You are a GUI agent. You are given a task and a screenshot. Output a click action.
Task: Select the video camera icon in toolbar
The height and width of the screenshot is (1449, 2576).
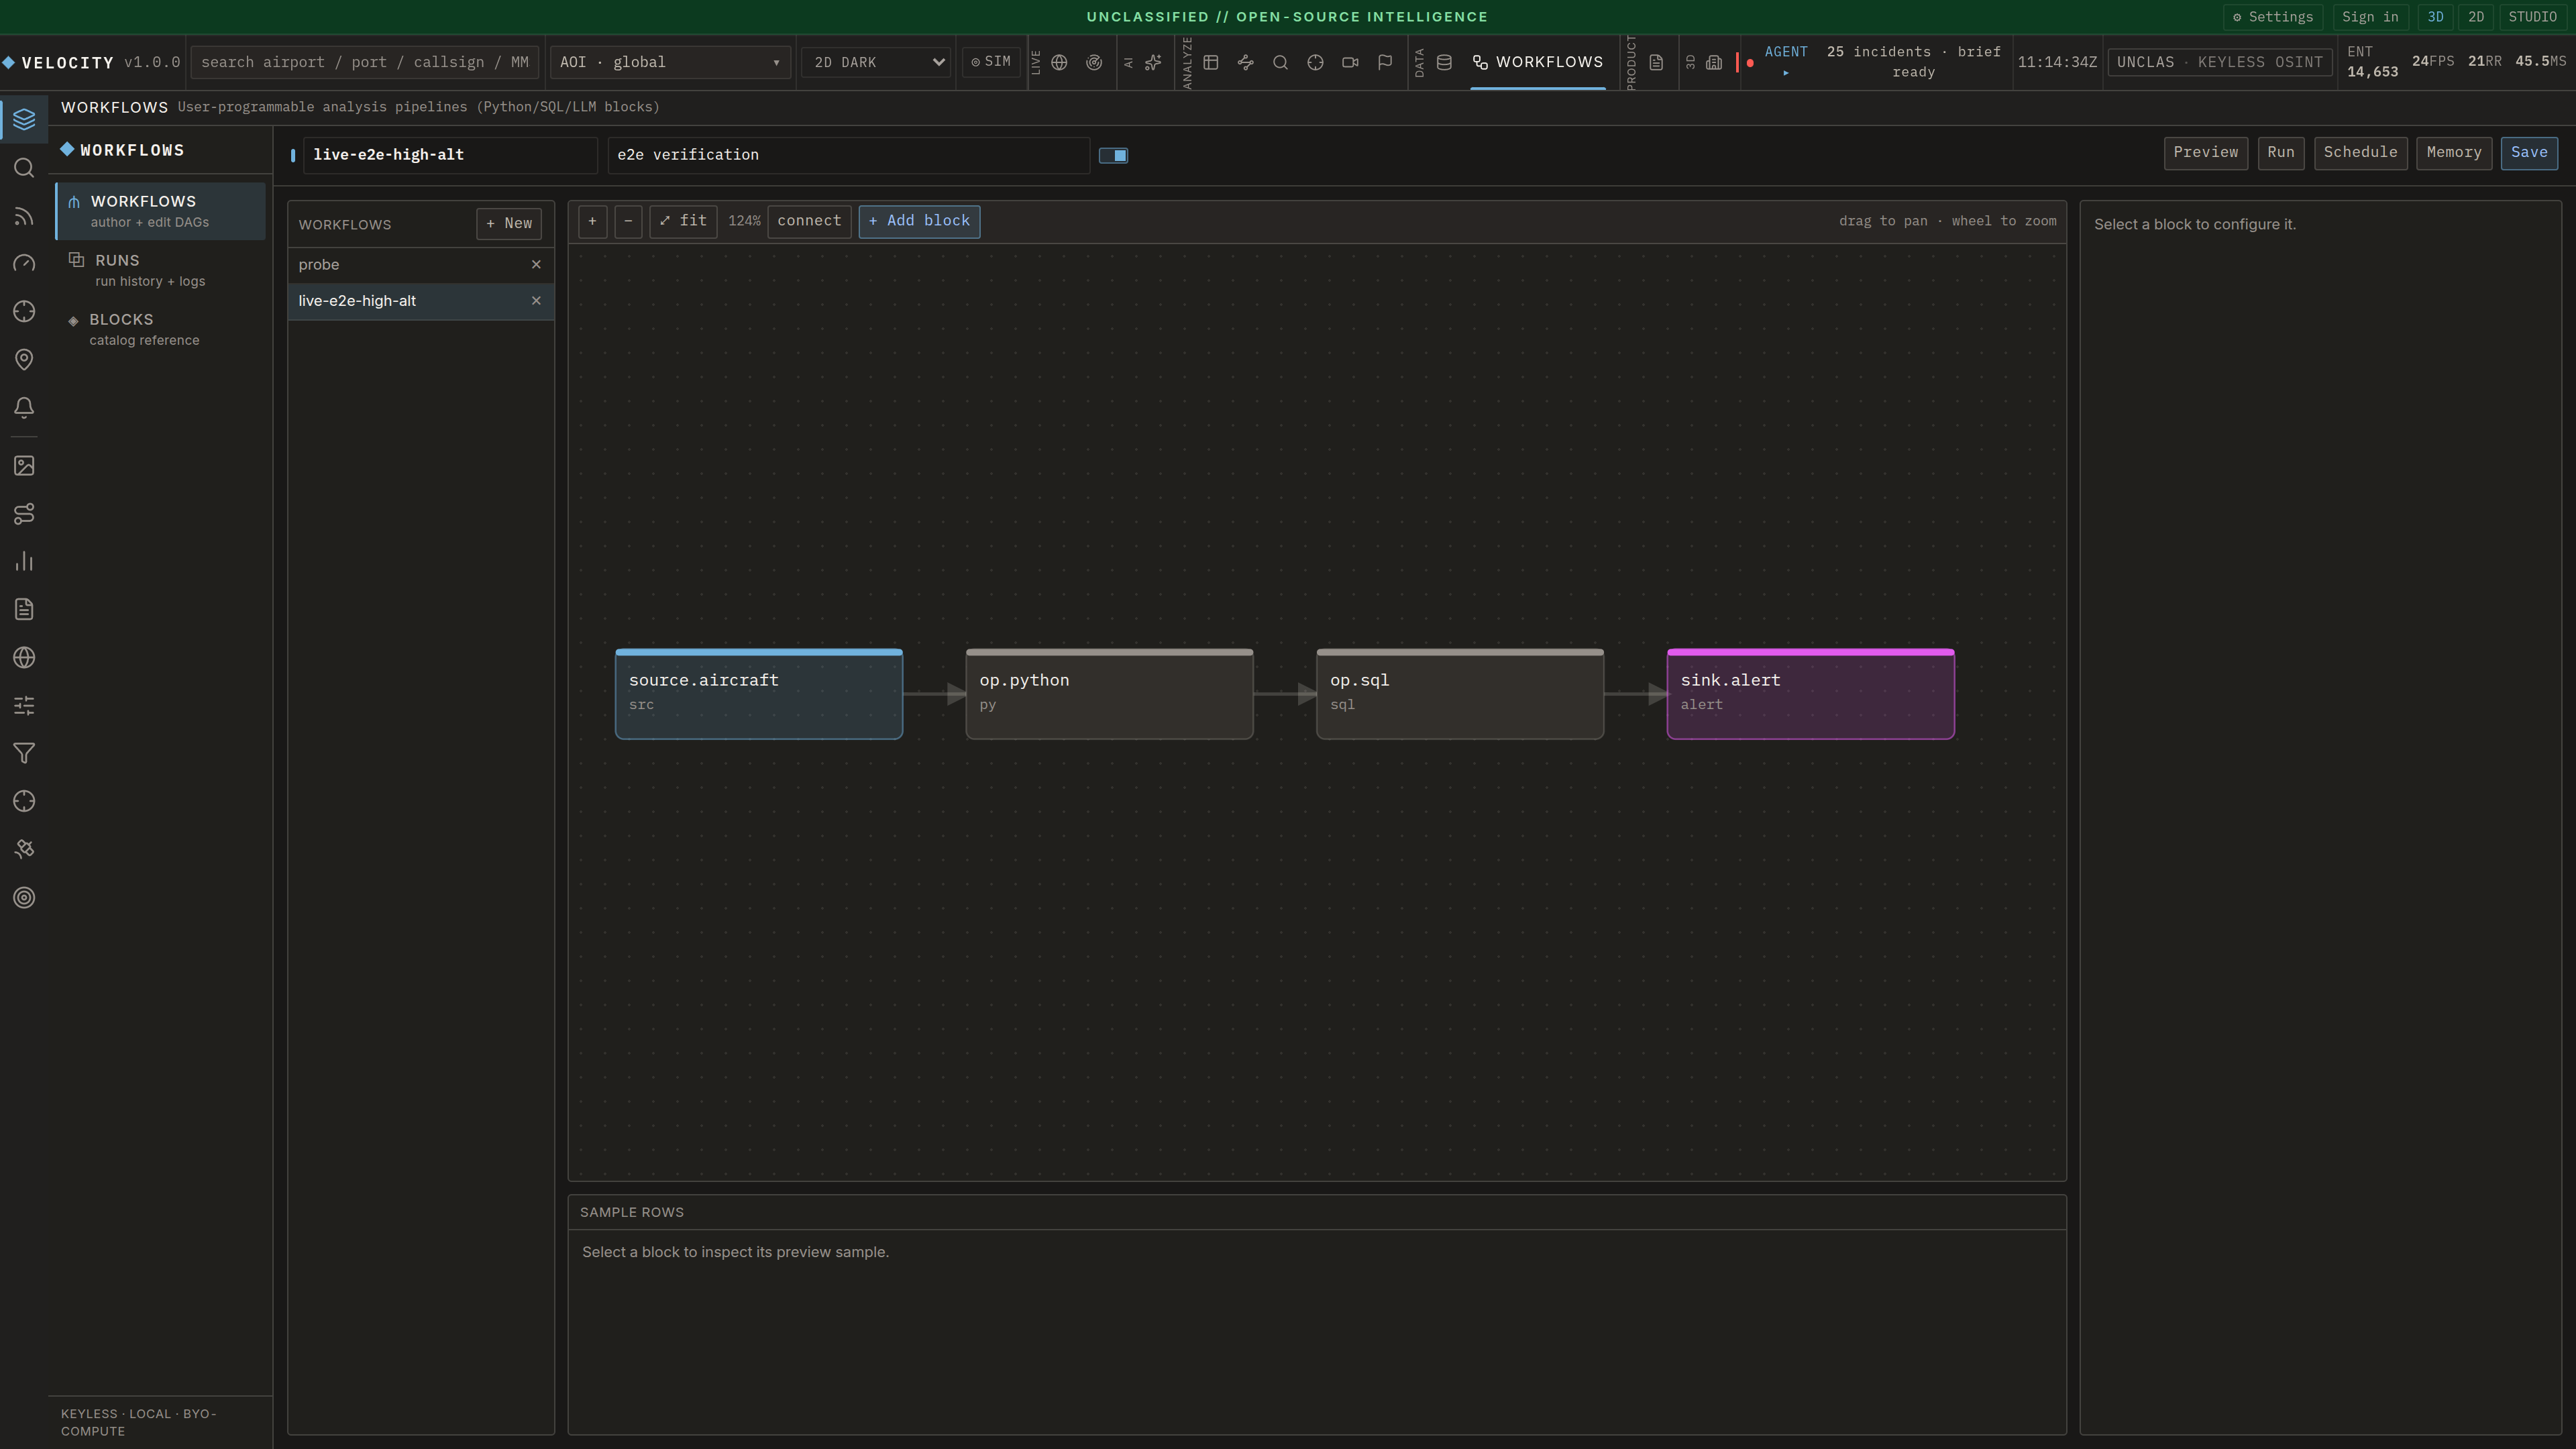coord(1350,62)
